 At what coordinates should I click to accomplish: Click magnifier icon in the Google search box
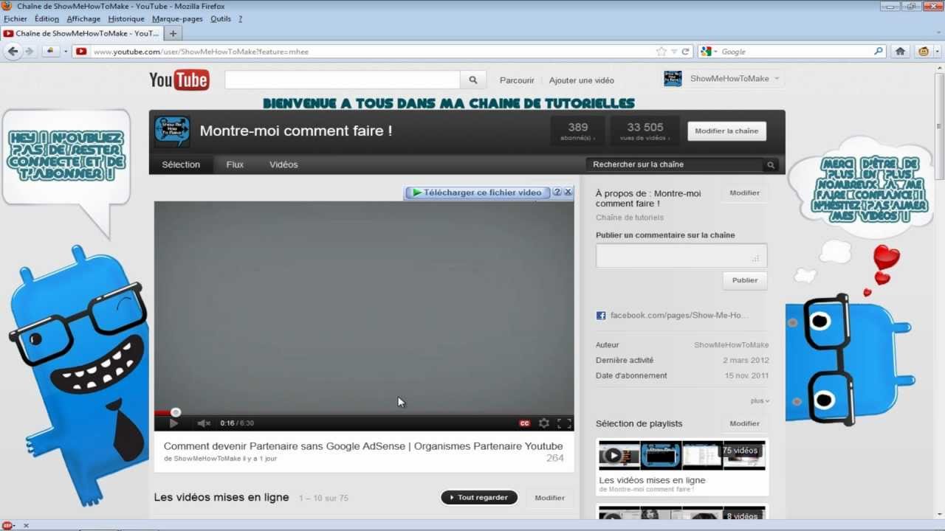(x=878, y=52)
